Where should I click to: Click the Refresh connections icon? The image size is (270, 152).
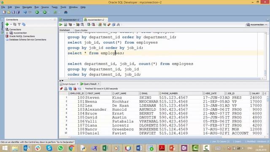point(15,24)
